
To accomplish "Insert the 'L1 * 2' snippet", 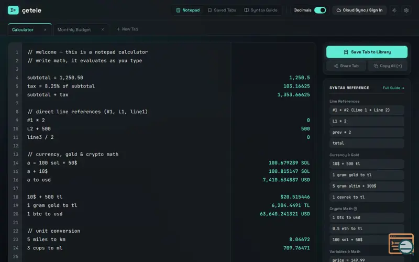I will pyautogui.click(x=367, y=121).
